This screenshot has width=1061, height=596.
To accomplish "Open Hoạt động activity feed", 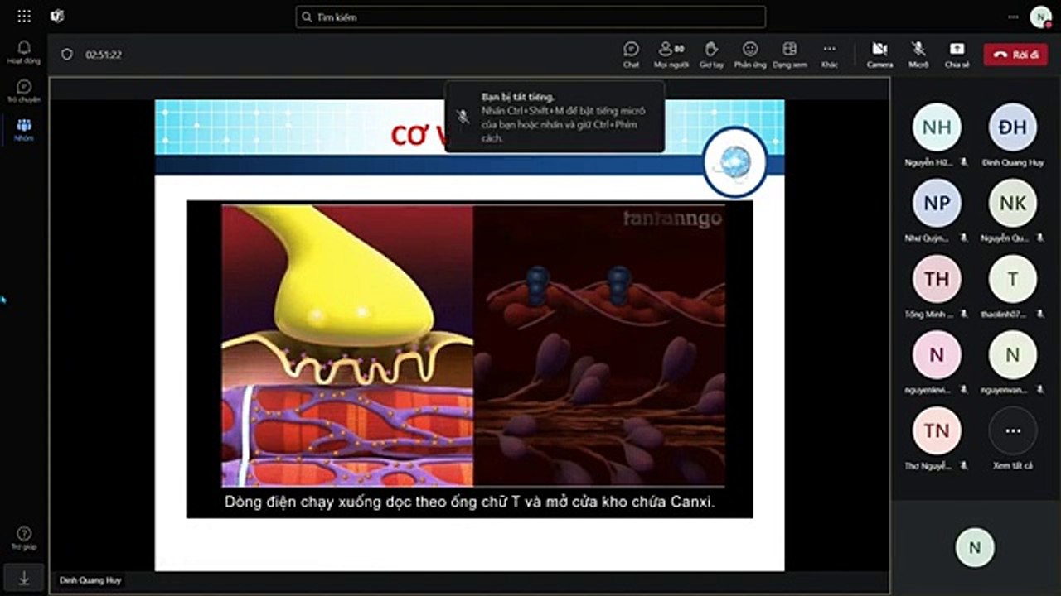I will click(x=24, y=53).
